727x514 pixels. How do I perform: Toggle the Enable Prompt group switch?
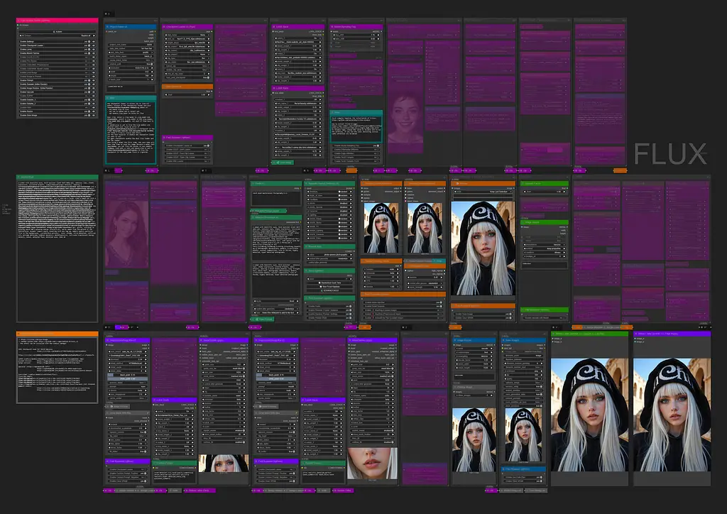coord(89,80)
